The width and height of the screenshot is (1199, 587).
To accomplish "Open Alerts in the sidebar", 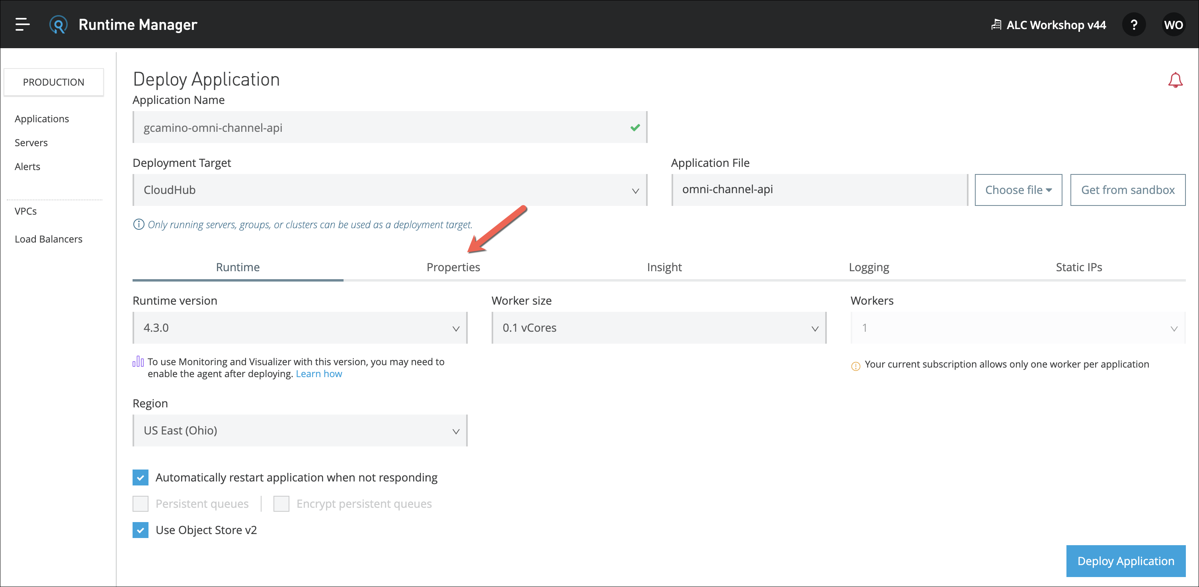I will coord(27,166).
